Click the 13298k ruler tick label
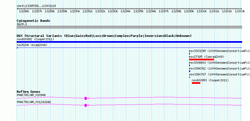Screen dimensions: 250x121 [176, 11]
